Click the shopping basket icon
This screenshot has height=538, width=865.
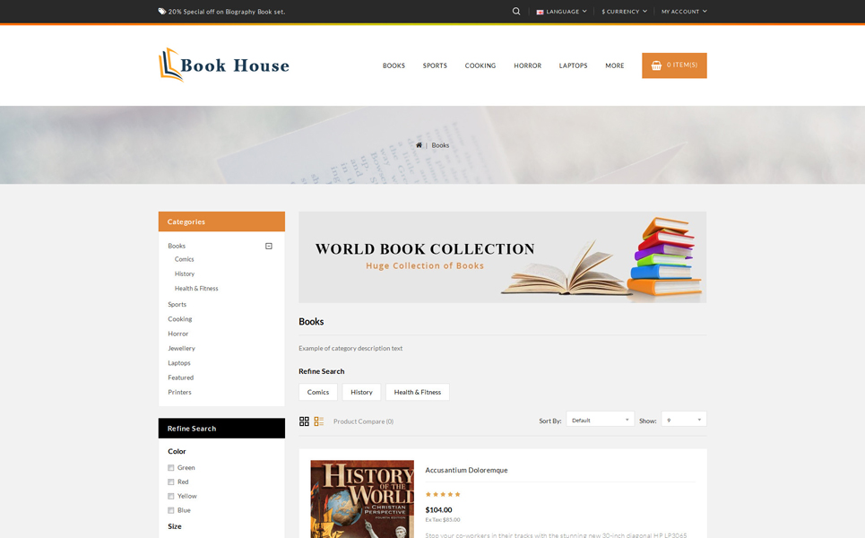tap(656, 65)
